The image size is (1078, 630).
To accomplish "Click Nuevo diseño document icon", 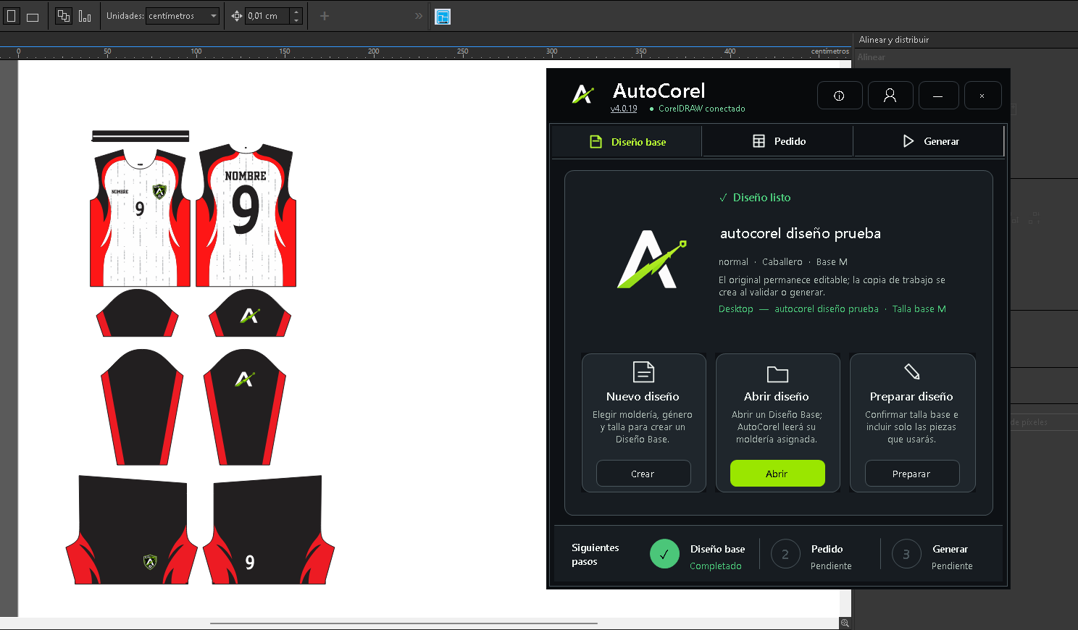I will (x=643, y=372).
